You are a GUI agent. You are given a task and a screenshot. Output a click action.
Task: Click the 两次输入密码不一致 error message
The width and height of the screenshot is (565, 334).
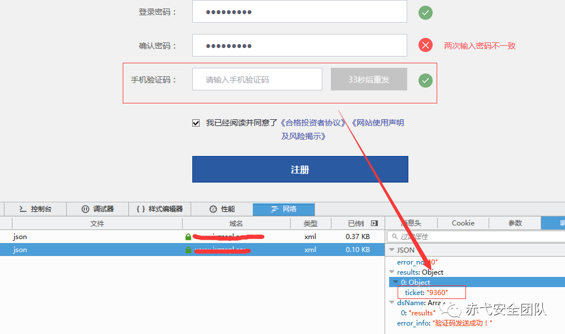(x=480, y=46)
